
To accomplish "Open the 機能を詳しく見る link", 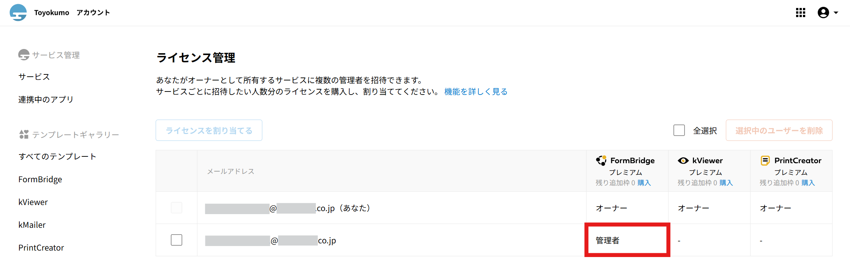I will click(x=476, y=91).
